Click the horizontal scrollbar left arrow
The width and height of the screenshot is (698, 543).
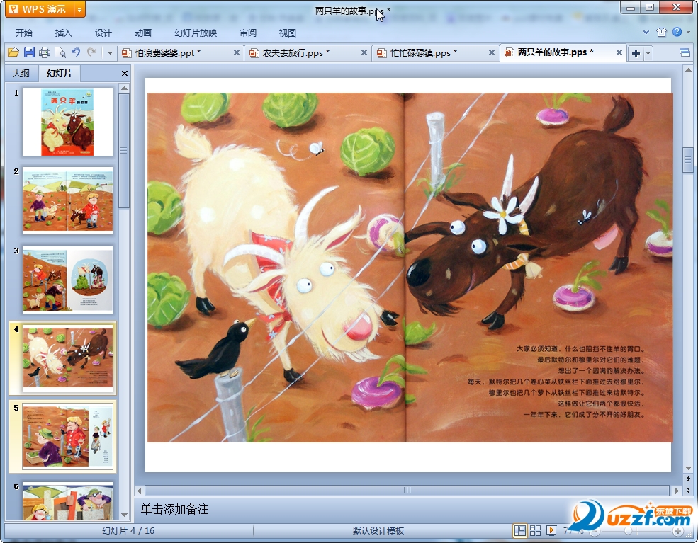(x=140, y=491)
